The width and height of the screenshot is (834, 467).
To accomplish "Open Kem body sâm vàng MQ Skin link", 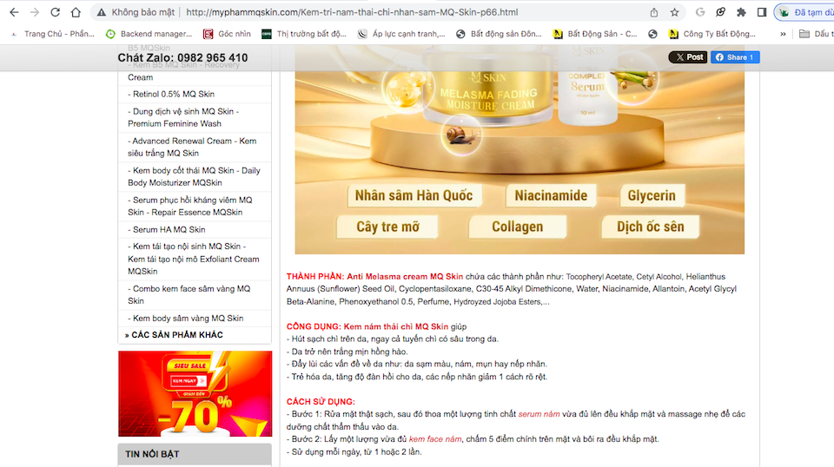I will coord(188,319).
